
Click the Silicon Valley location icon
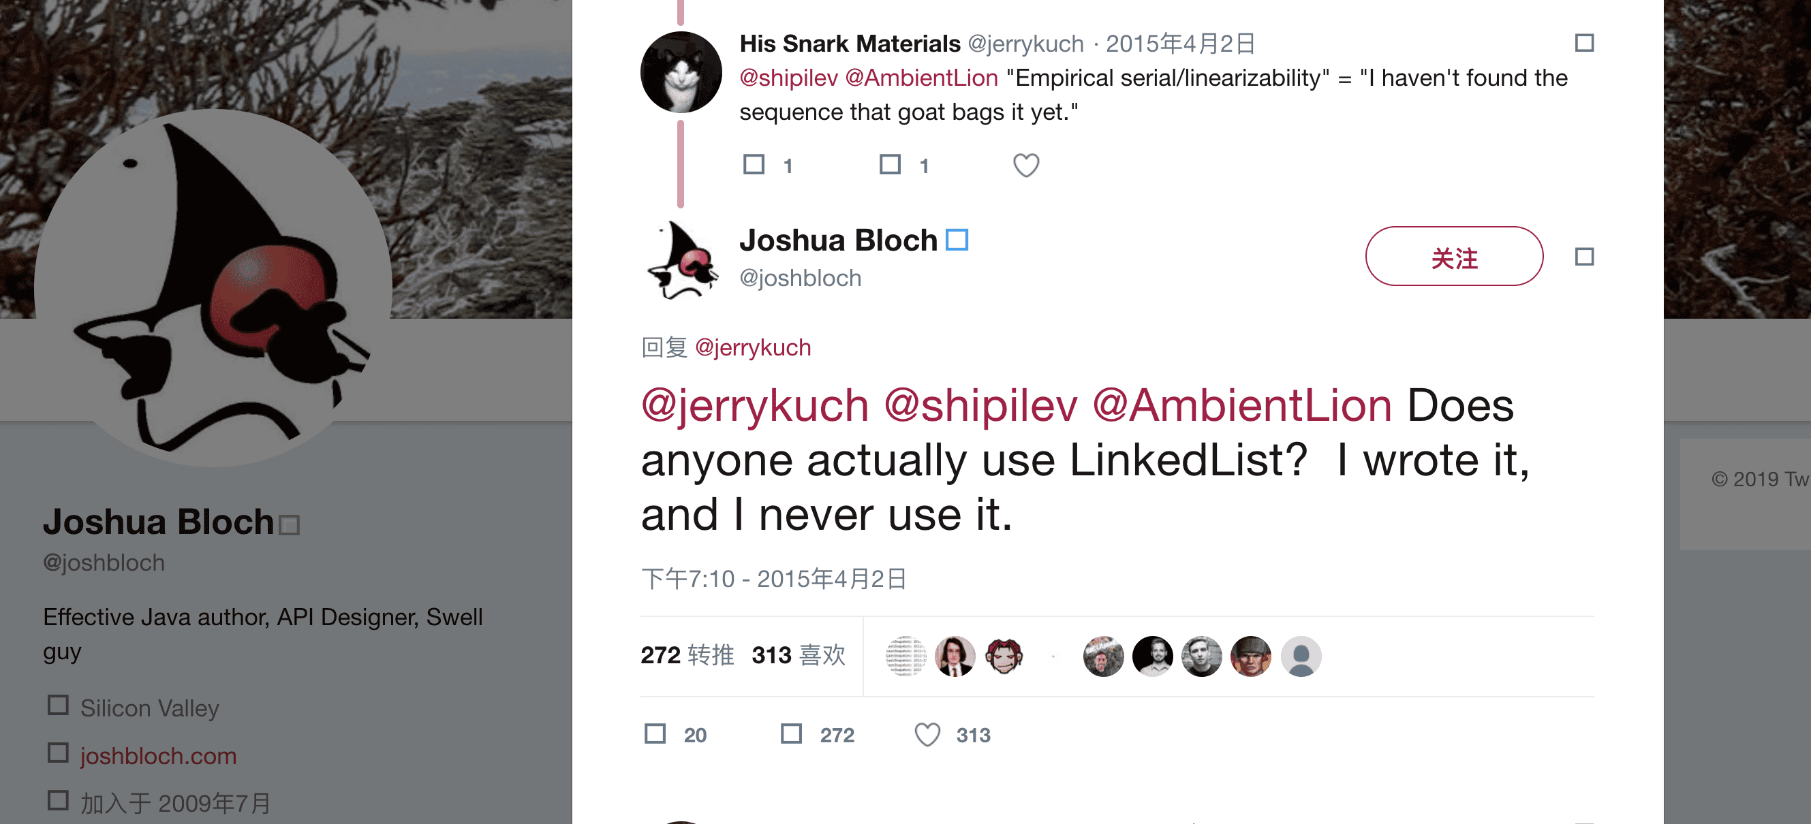pos(58,706)
